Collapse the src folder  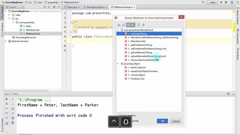pyautogui.click(x=9, y=19)
